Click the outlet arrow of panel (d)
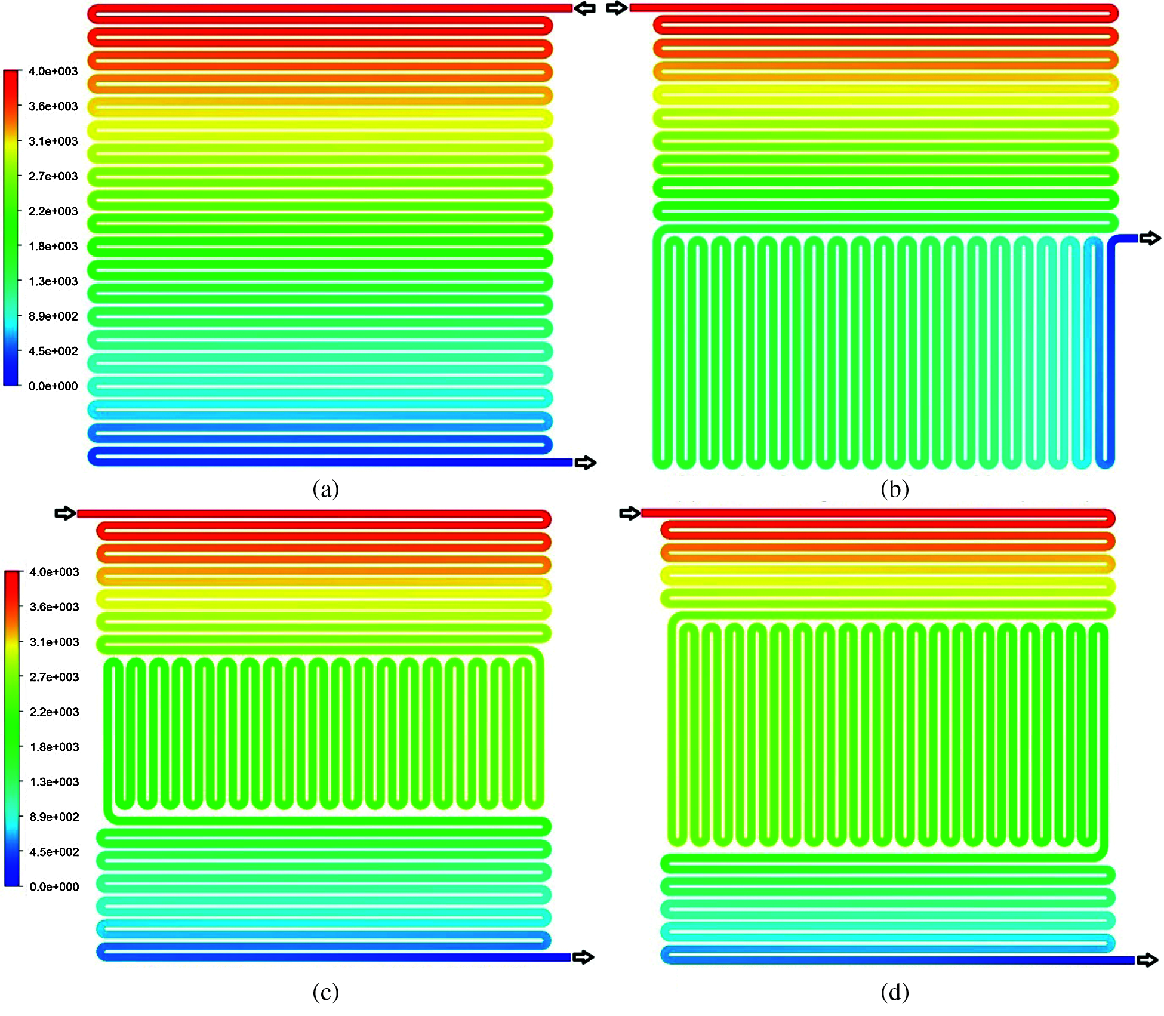 pos(1147,960)
